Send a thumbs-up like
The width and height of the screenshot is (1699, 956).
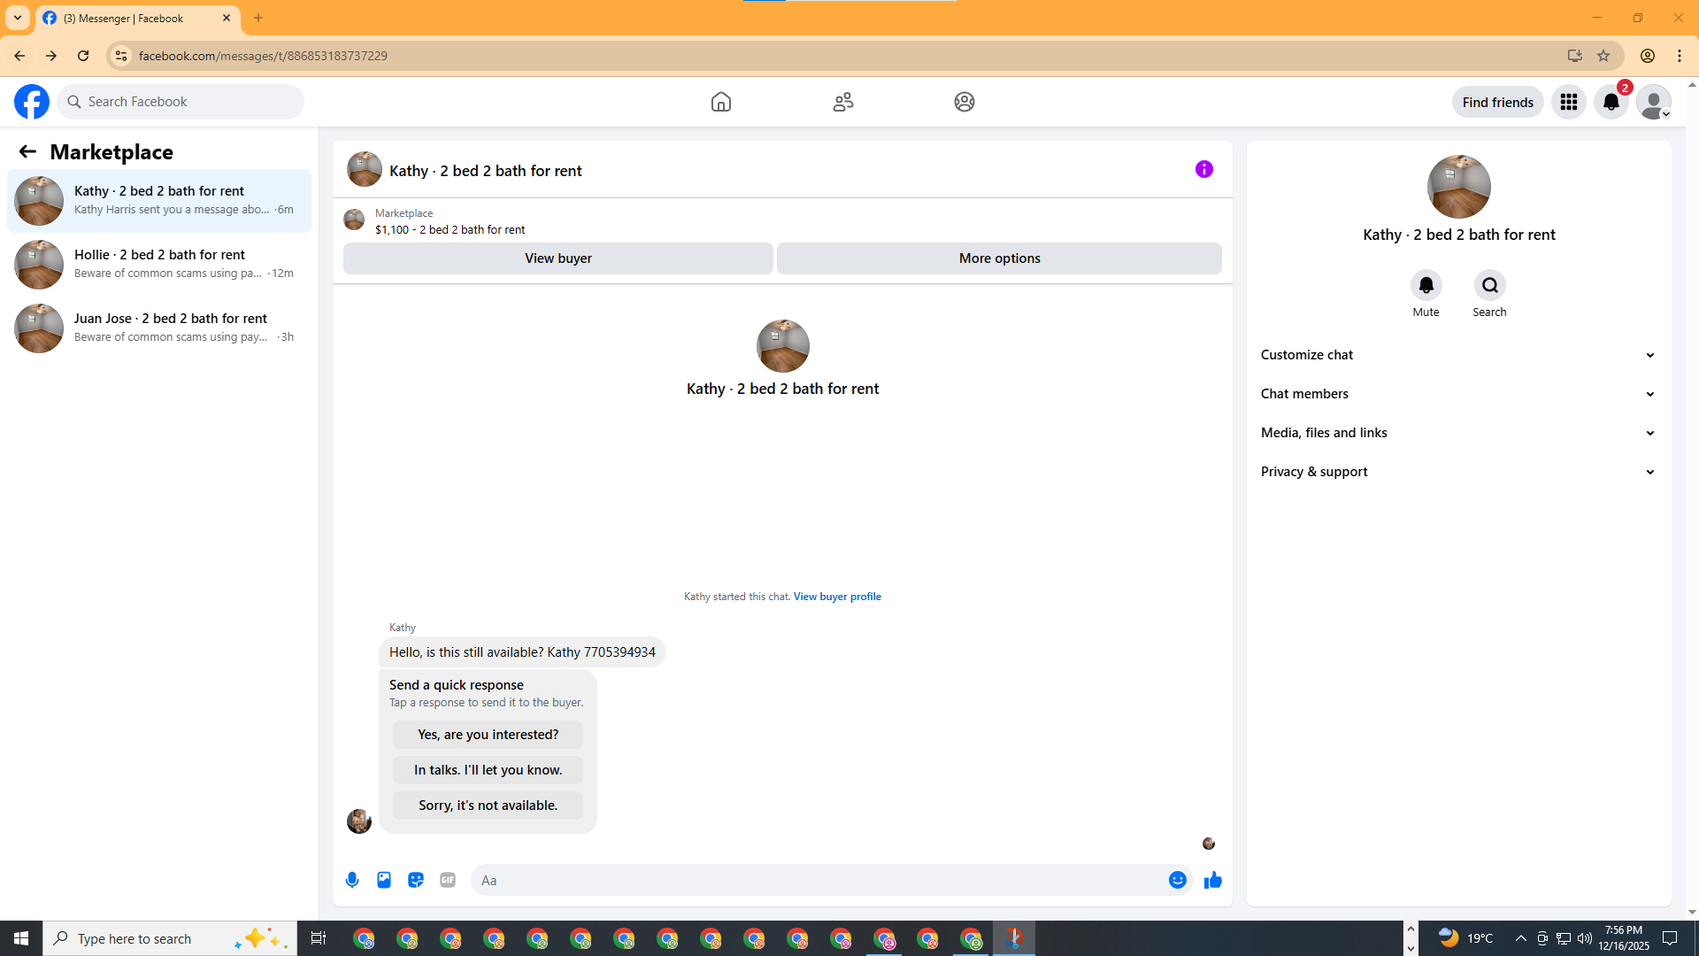point(1213,880)
